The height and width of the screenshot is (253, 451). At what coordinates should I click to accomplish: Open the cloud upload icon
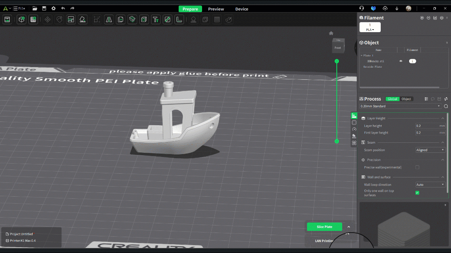point(385,8)
